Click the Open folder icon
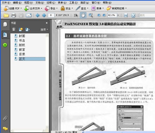This screenshot has width=155, height=133. [6, 15]
